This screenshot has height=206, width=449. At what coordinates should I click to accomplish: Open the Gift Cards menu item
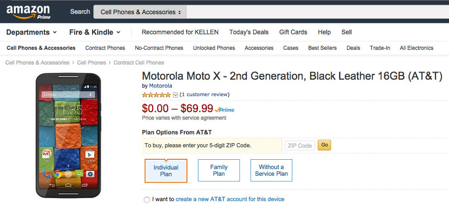click(x=293, y=32)
